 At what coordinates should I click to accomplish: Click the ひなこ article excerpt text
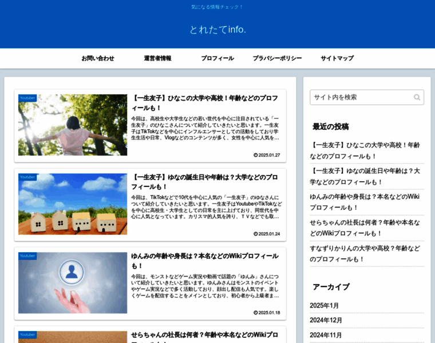205,128
